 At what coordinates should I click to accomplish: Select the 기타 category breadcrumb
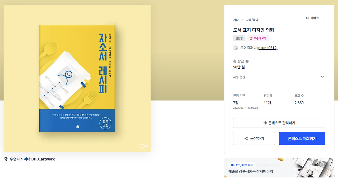(x=236, y=20)
